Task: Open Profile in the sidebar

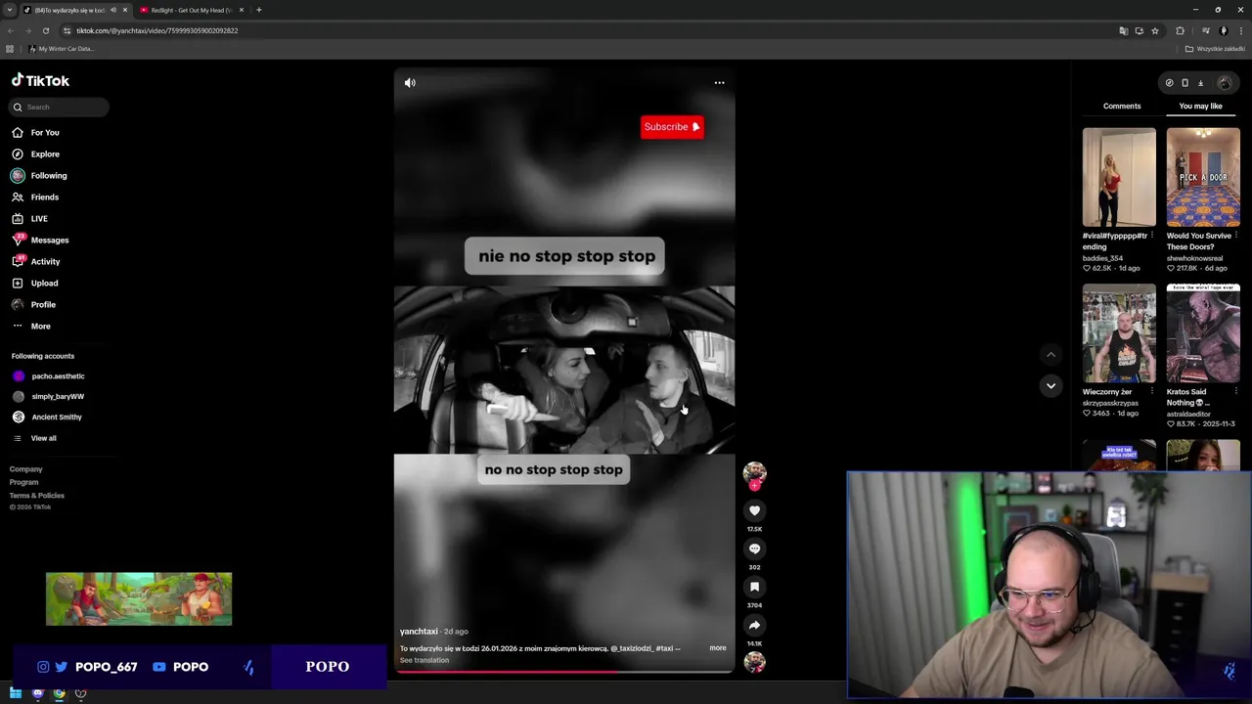Action: [43, 305]
